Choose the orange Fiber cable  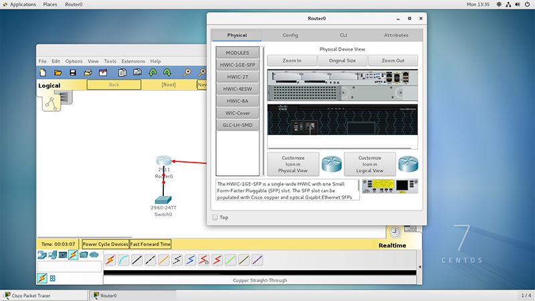point(164,260)
